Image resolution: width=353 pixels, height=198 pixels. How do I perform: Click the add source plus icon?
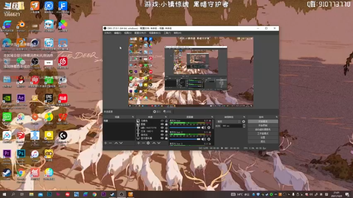(x=139, y=143)
